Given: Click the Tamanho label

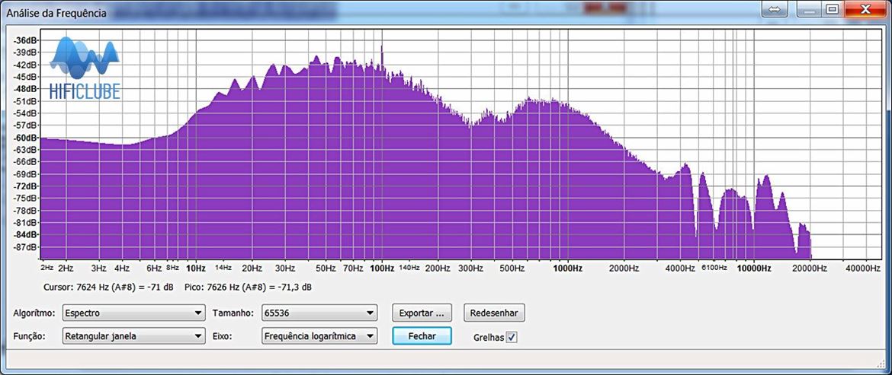Looking at the screenshot, I should 233,313.
